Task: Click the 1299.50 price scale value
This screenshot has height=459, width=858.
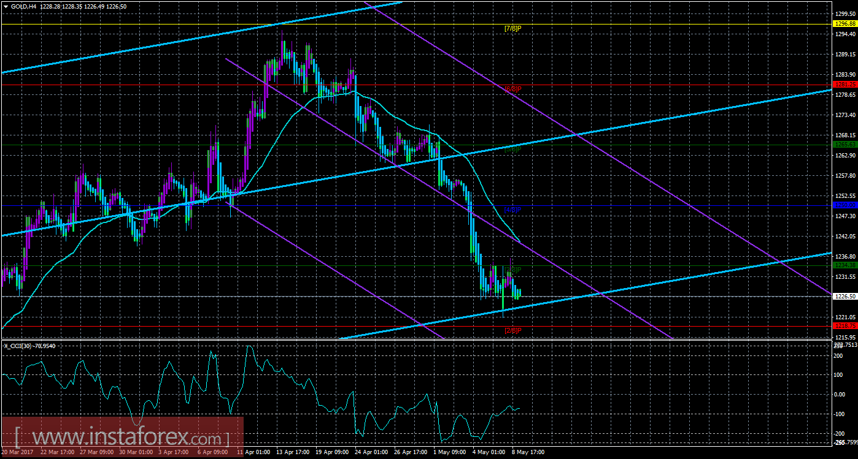Action: (845, 13)
